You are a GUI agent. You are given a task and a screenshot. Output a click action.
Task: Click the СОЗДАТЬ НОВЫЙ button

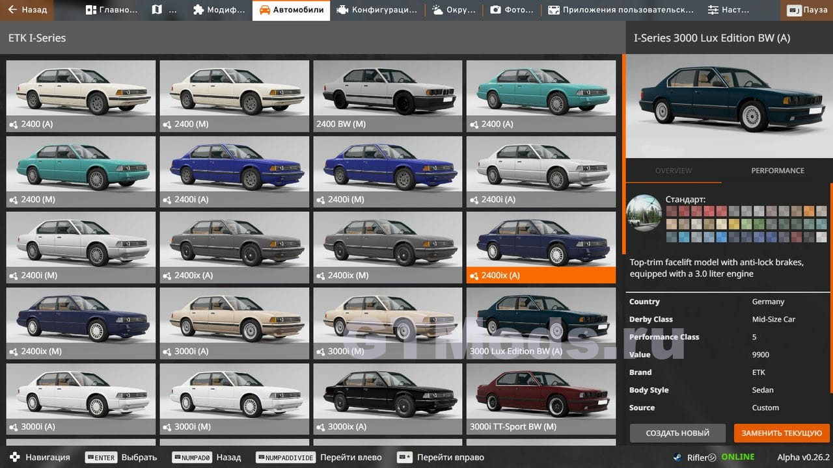click(677, 433)
